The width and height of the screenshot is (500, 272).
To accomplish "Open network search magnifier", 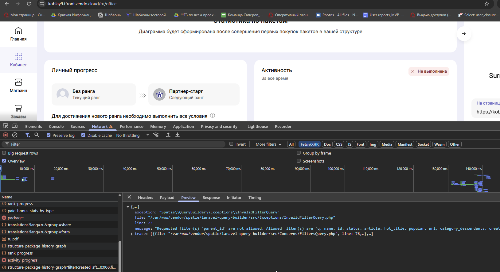I will click(37, 135).
